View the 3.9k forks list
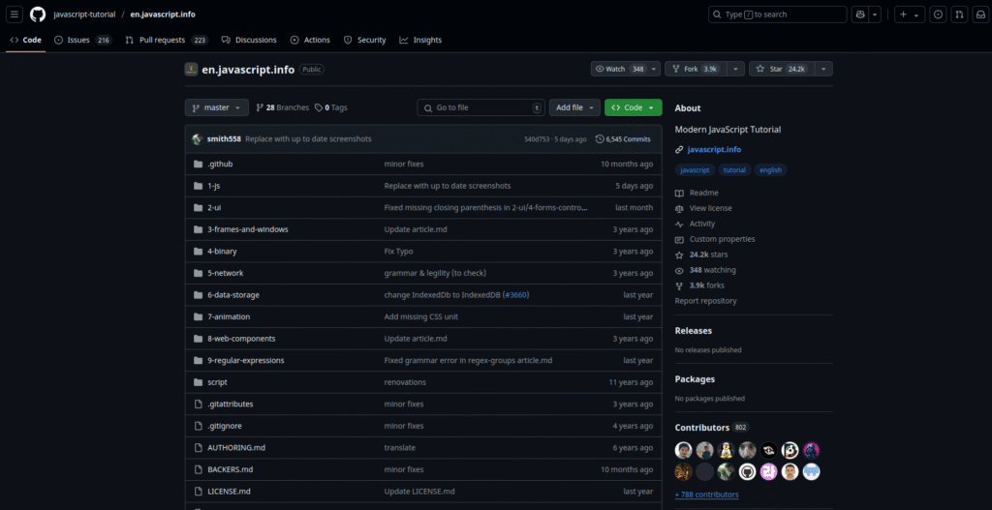Screen dimensions: 992x510 tap(699, 285)
